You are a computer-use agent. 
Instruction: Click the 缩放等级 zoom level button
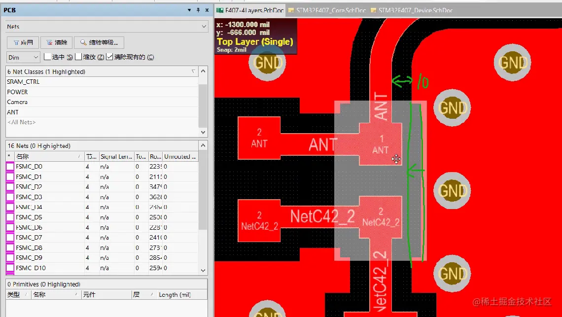[99, 42]
